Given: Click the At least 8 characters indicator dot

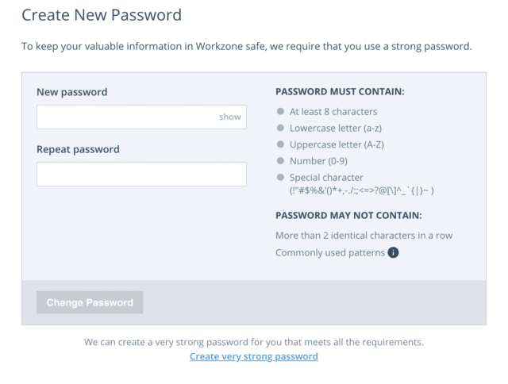Looking at the screenshot, I should coord(280,111).
